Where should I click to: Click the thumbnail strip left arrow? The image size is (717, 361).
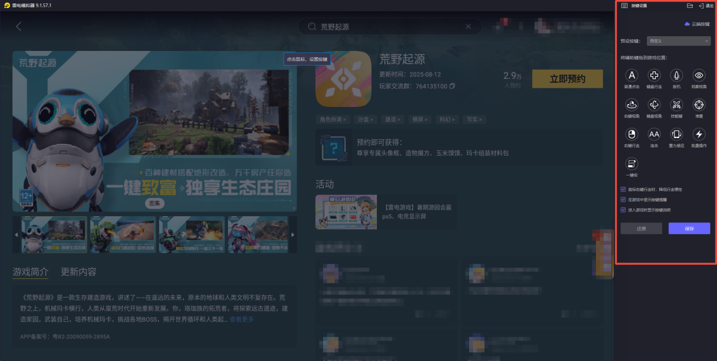16,235
